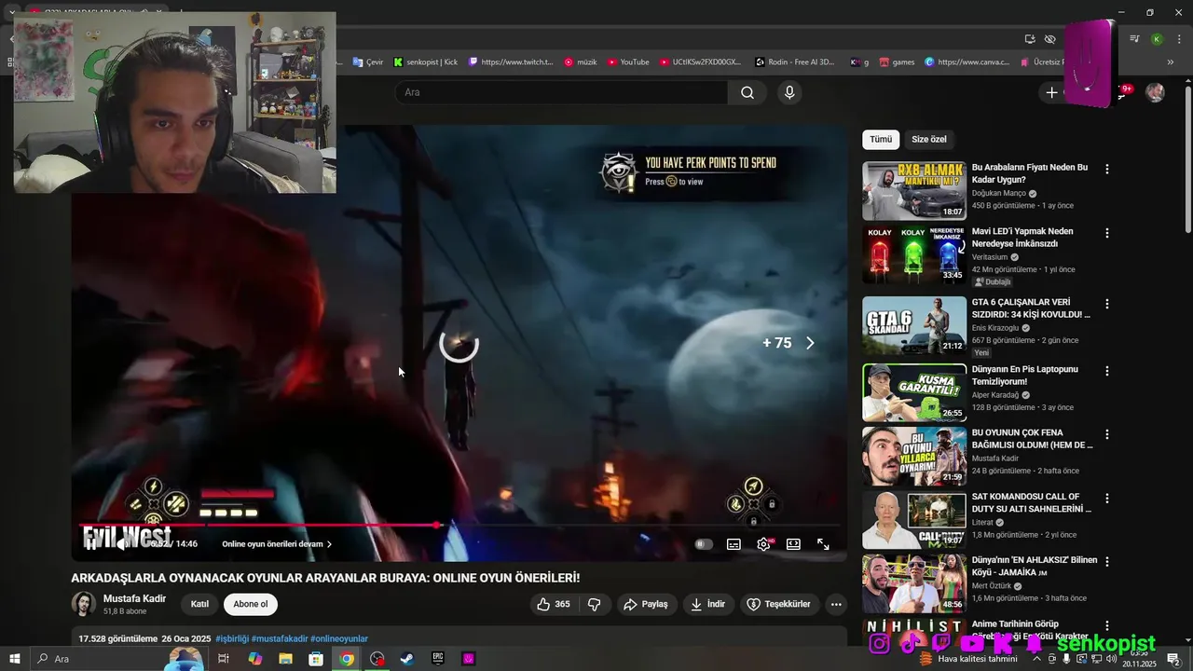Open the GTA 6 Skandalı thumbnail
The image size is (1193, 671).
913,325
